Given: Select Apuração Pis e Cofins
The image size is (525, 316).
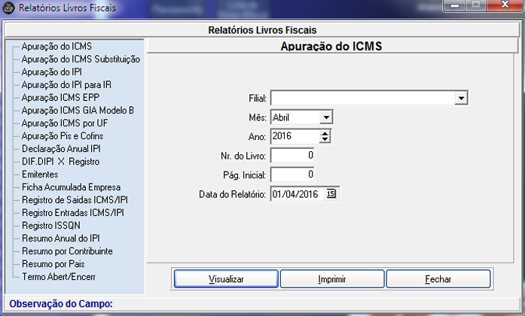Looking at the screenshot, I should pyautogui.click(x=63, y=135).
